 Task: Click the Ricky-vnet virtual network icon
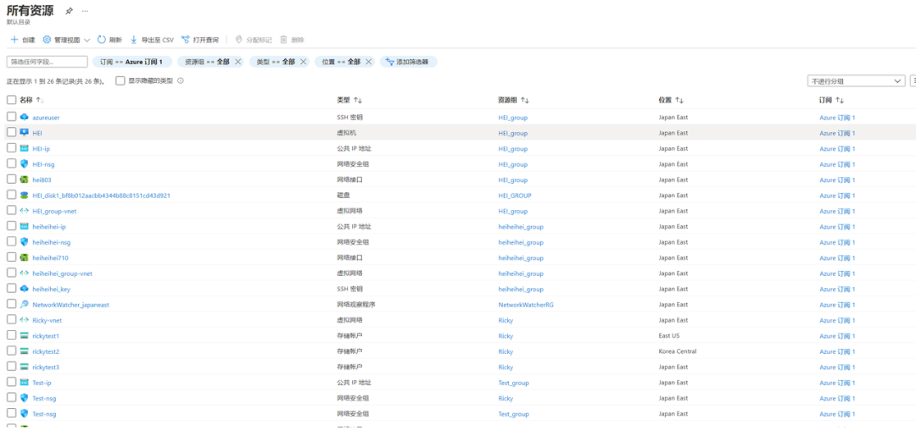point(24,319)
